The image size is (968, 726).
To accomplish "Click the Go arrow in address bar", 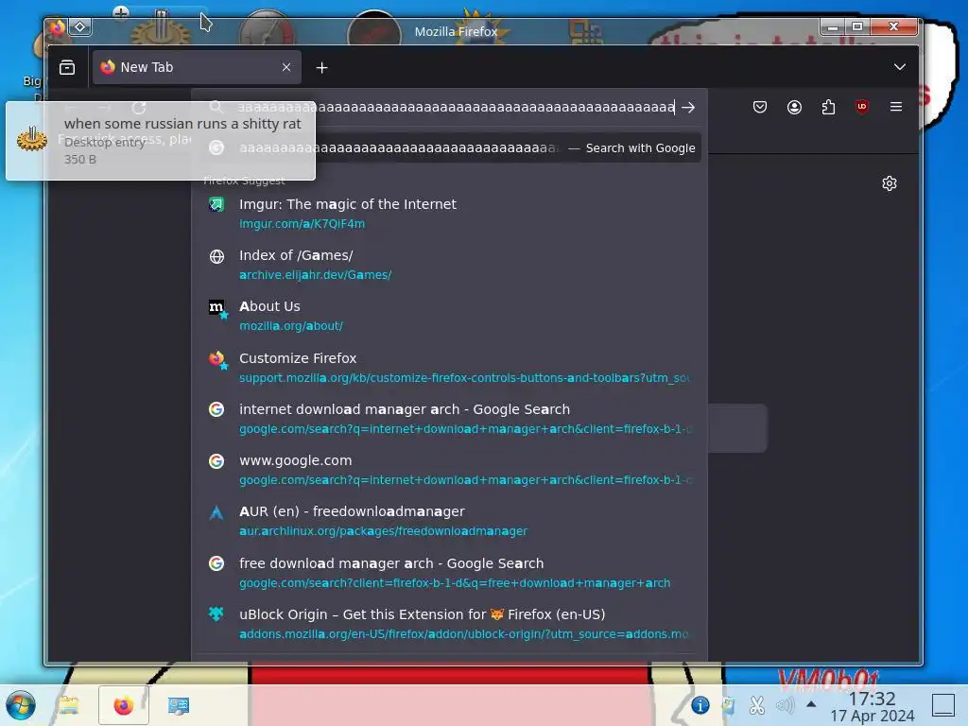I will click(x=688, y=108).
